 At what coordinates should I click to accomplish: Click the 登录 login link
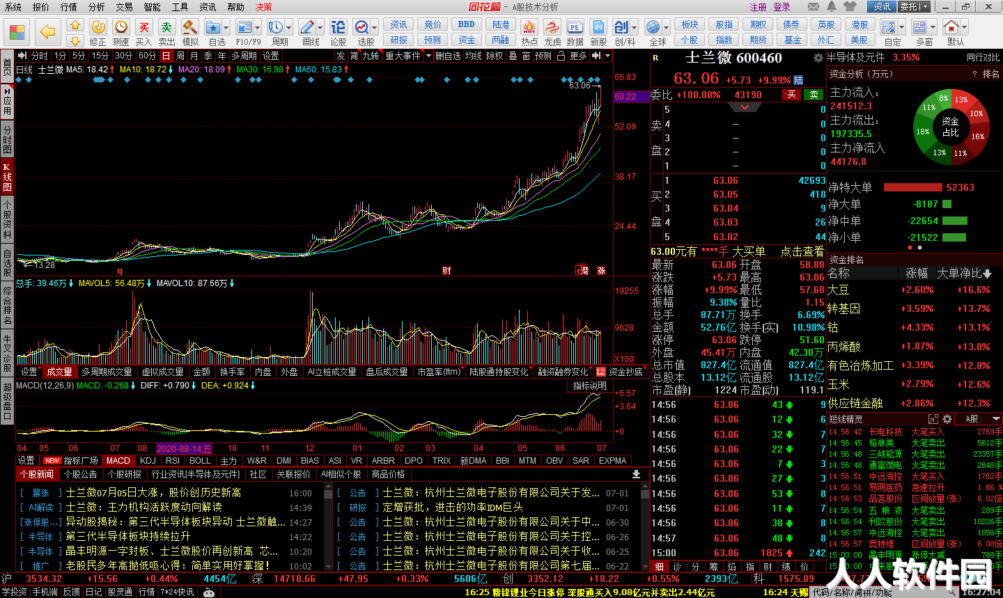click(782, 7)
